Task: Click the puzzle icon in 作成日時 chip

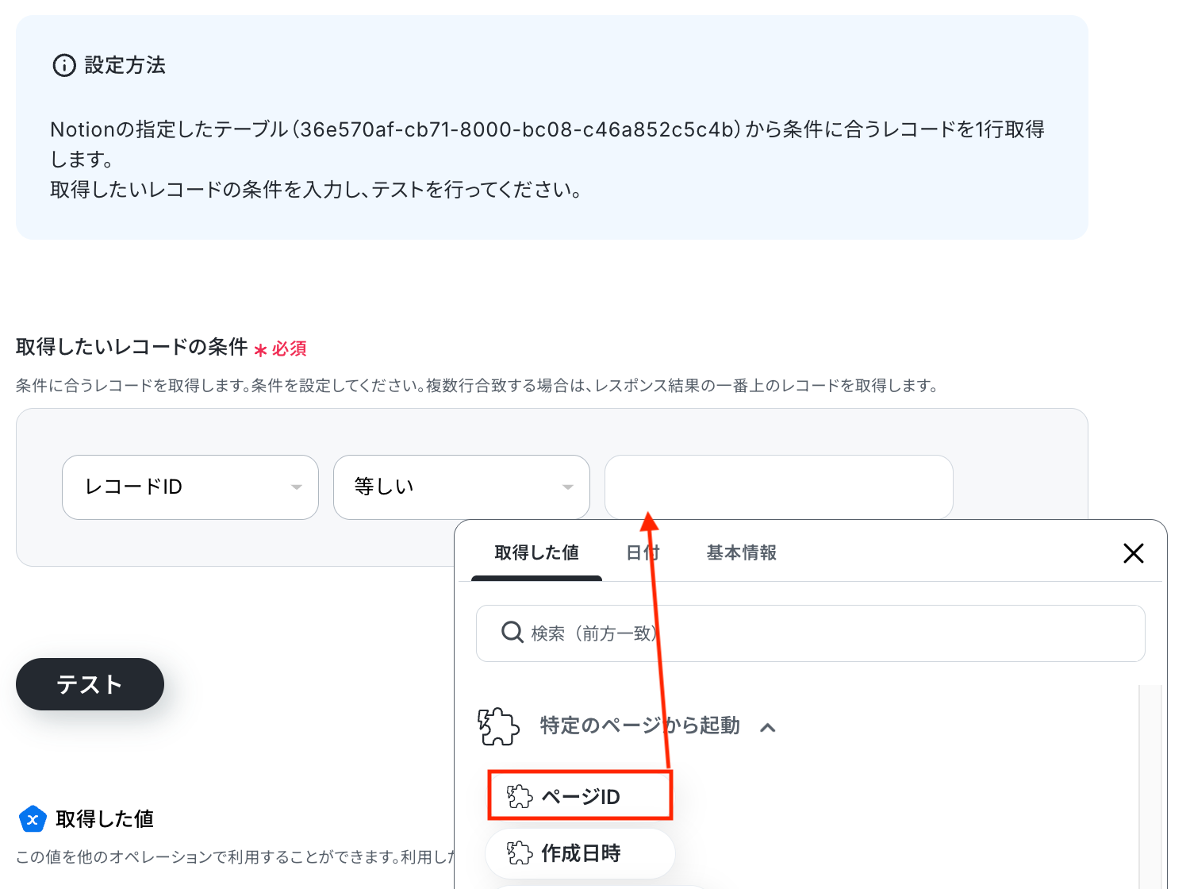Action: (x=520, y=853)
